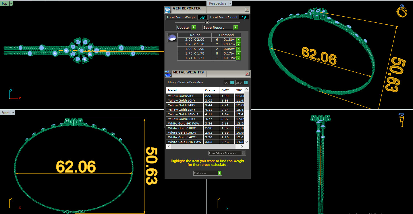The image size is (413, 214).
Task: Click the ring-on-mandrel icon in the right viewport
Action: point(402,120)
